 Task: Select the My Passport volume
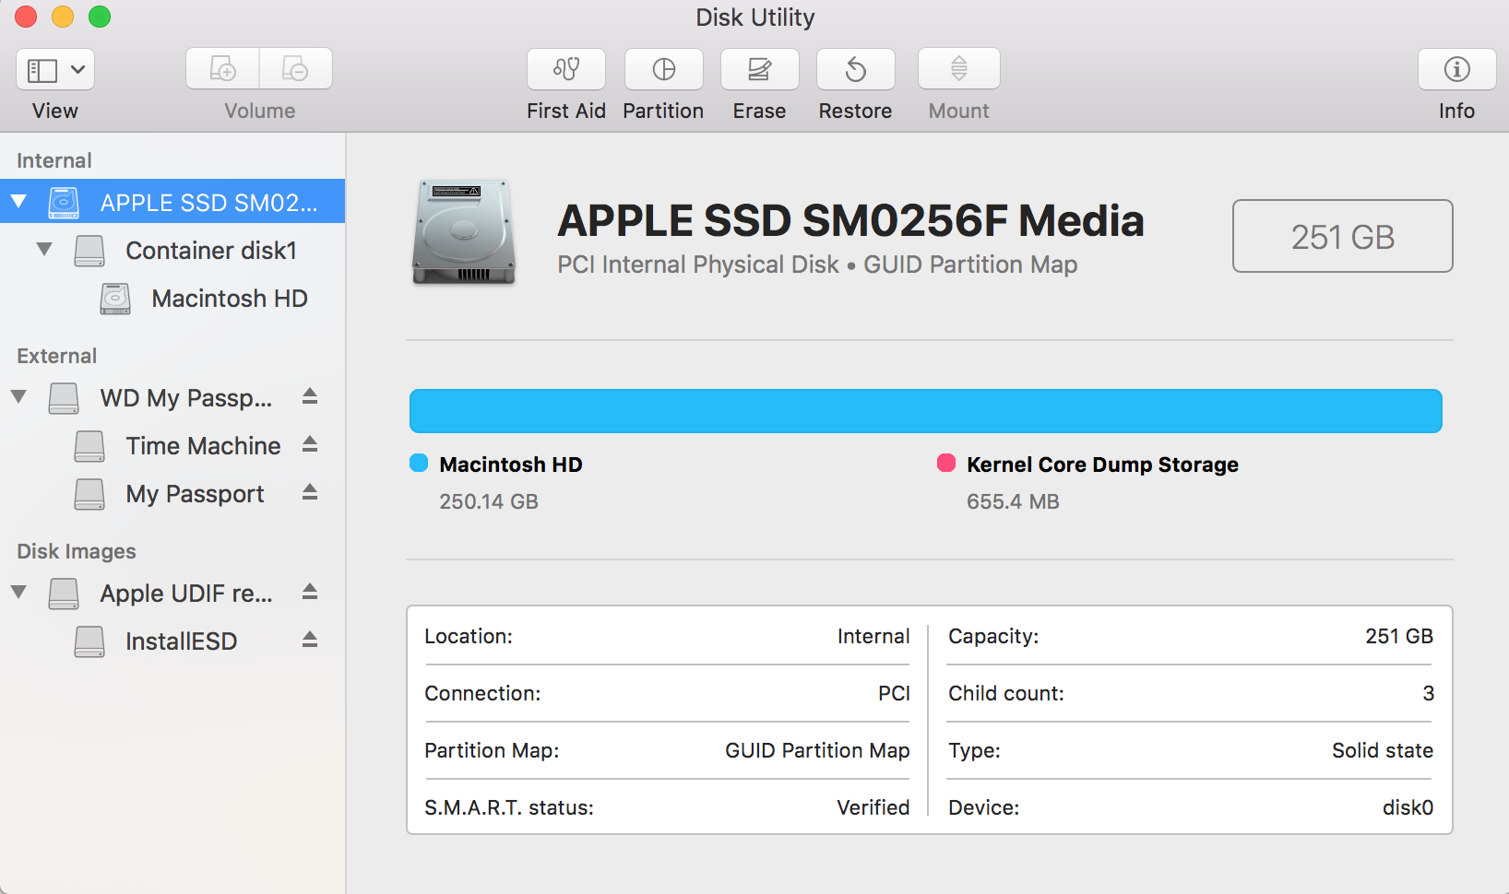(x=172, y=494)
